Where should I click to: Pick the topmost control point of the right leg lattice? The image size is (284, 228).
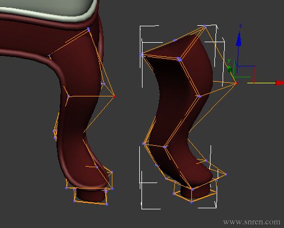(x=205, y=26)
